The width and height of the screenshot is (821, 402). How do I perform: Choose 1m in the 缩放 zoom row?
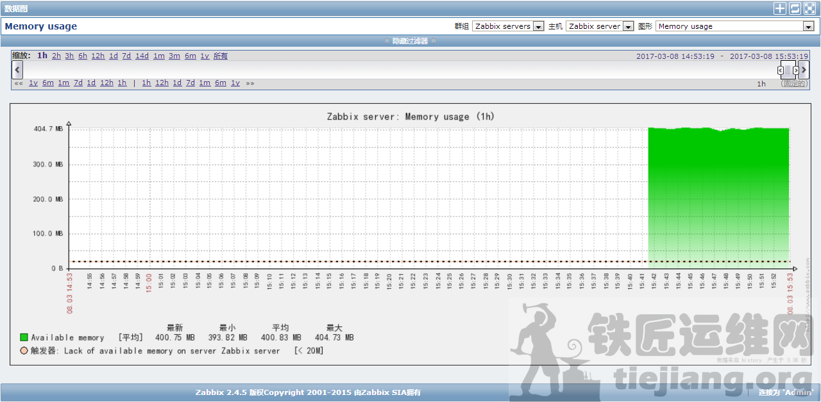[158, 56]
